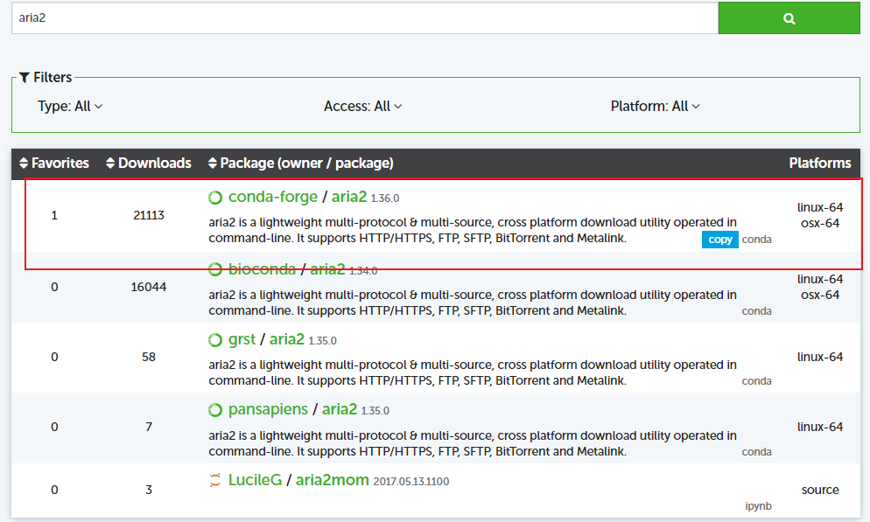Viewport: 870px width, 522px height.
Task: Click the green search magnifier button
Action: pos(789,18)
